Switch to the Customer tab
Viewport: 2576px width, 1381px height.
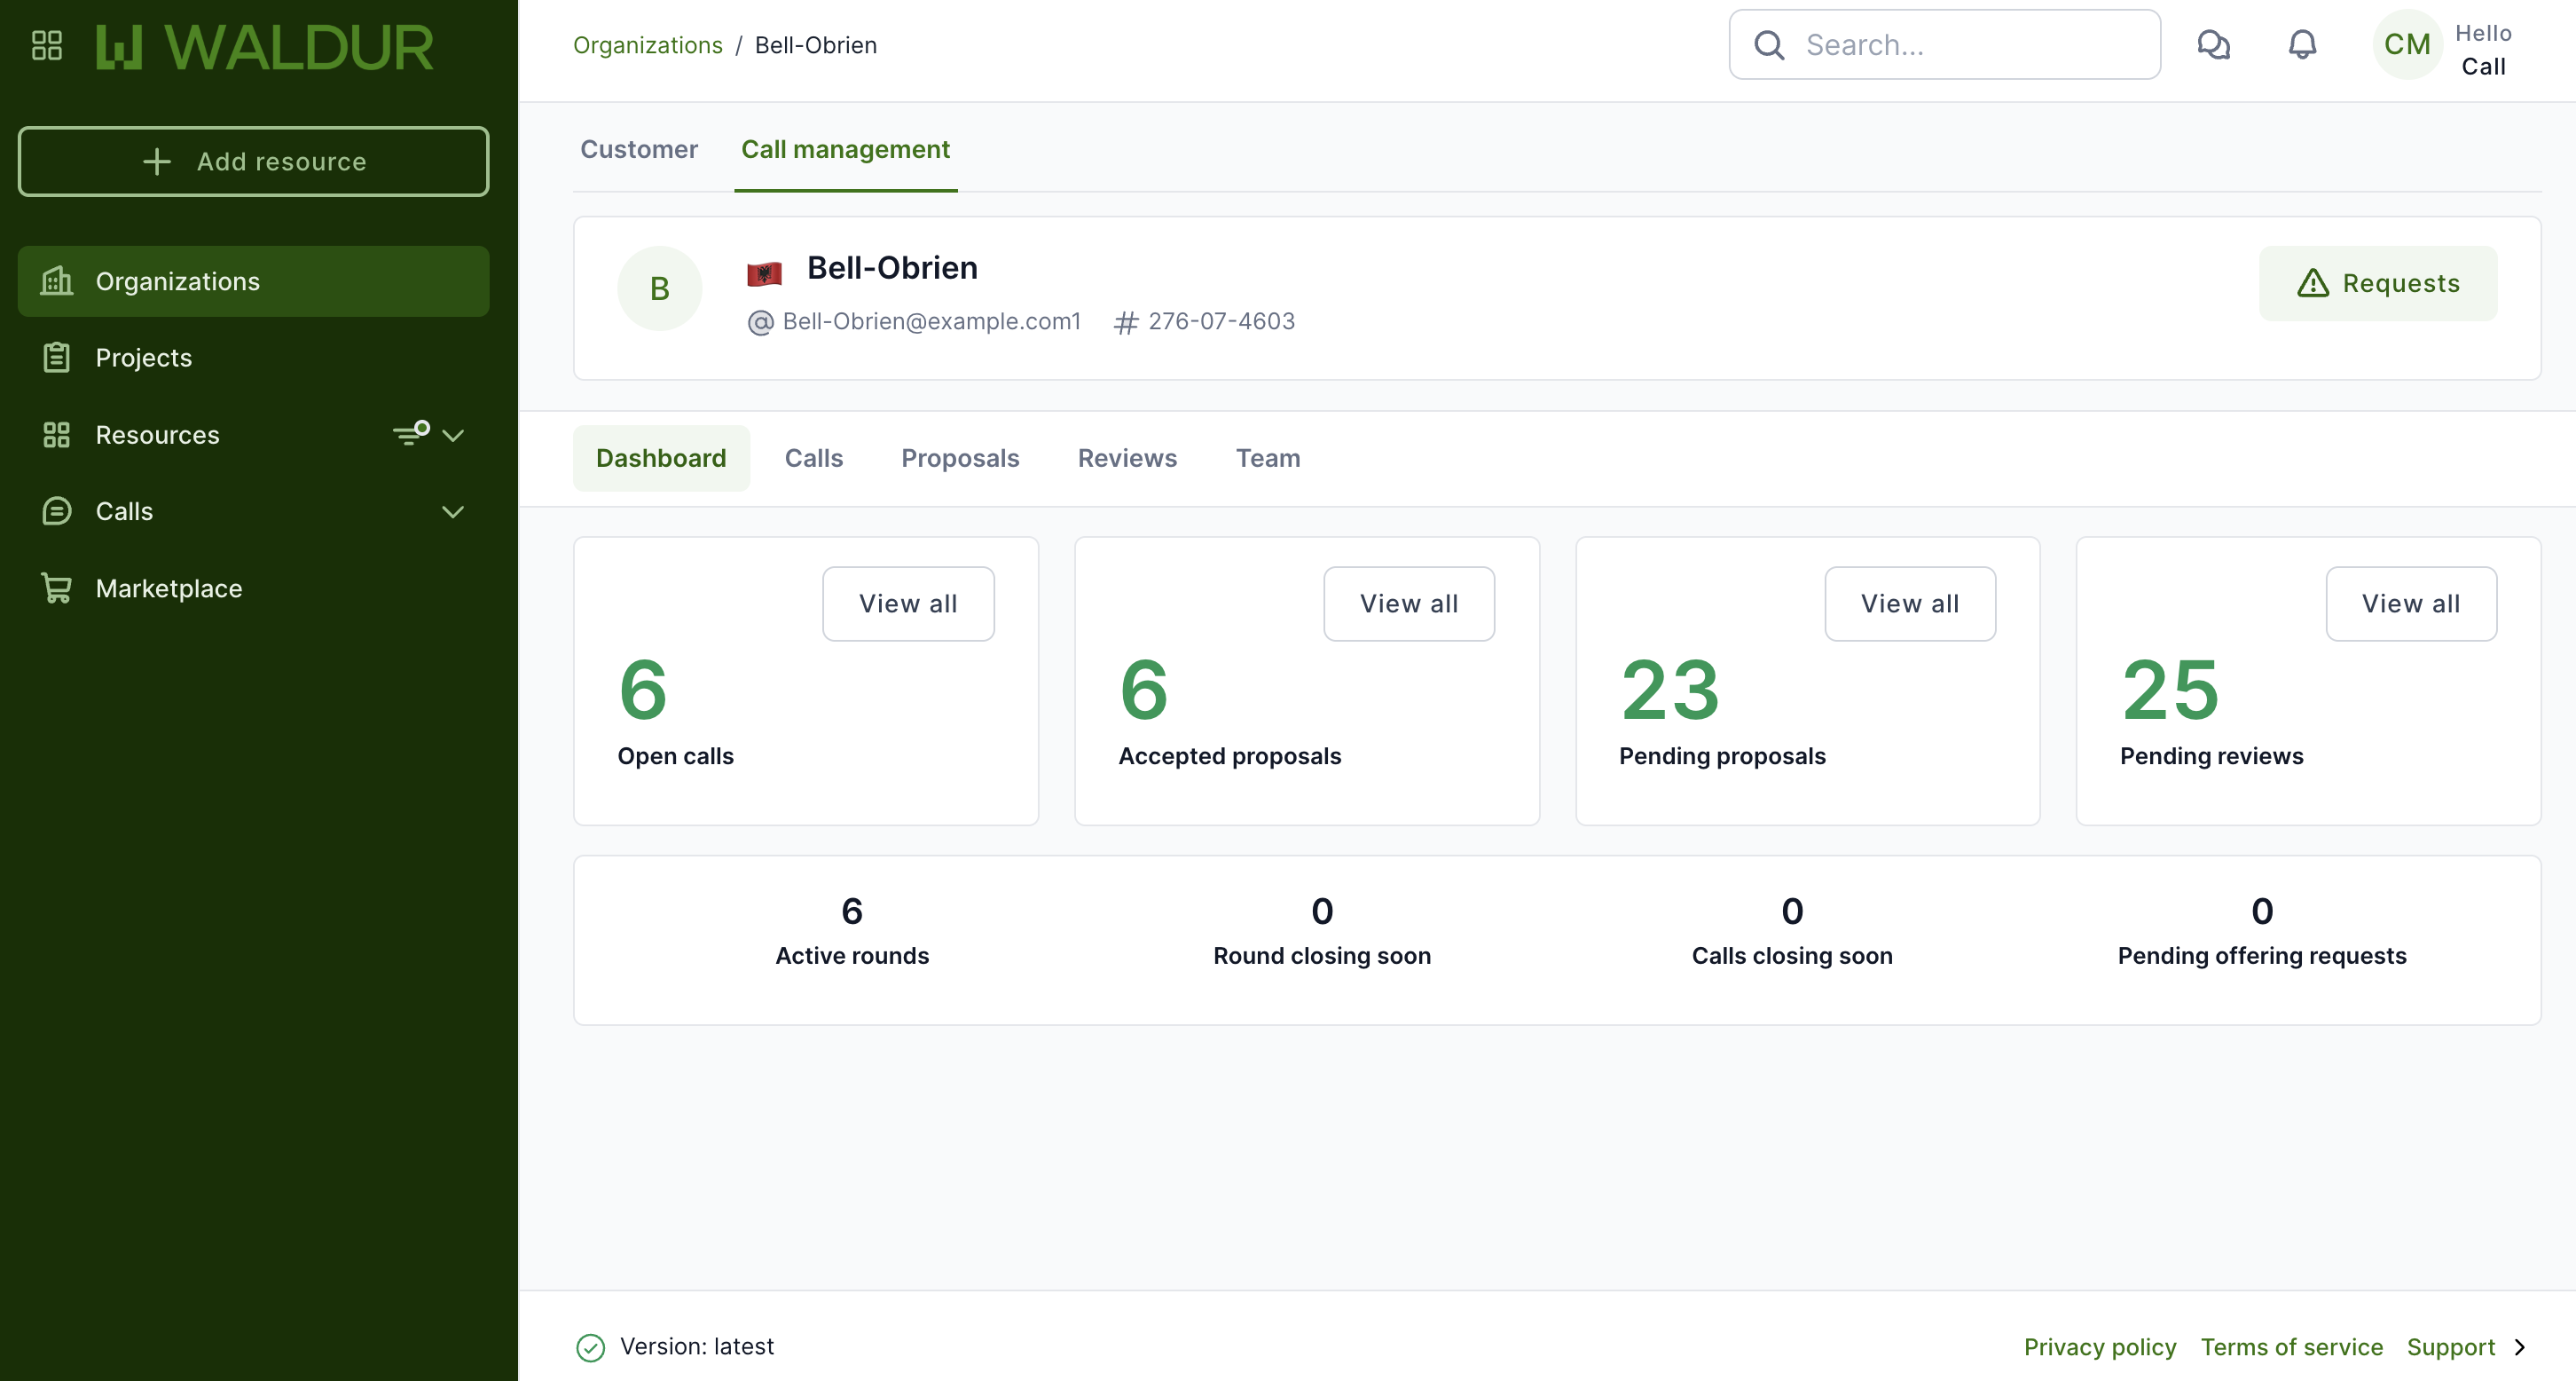tap(638, 149)
